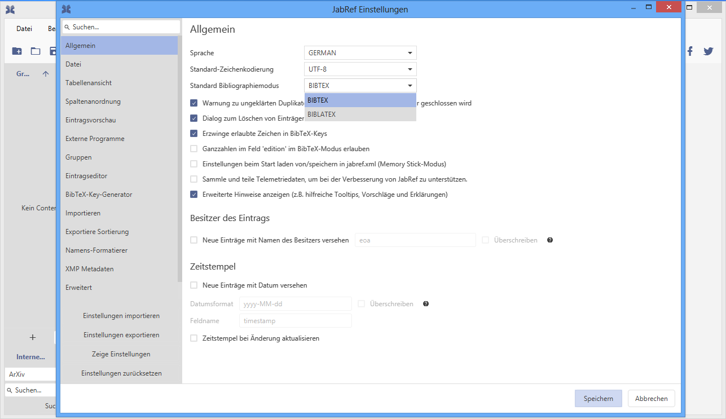Open Exportiere Sortierung settings category

point(120,232)
